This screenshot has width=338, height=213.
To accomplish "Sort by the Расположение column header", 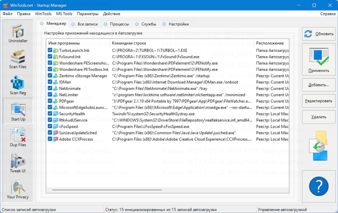I will point(271,43).
